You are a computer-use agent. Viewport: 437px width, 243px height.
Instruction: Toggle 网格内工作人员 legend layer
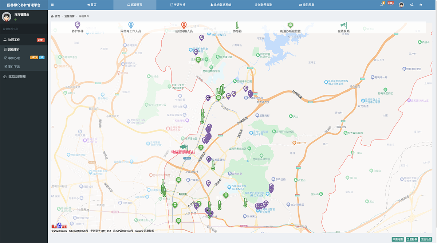click(x=131, y=27)
